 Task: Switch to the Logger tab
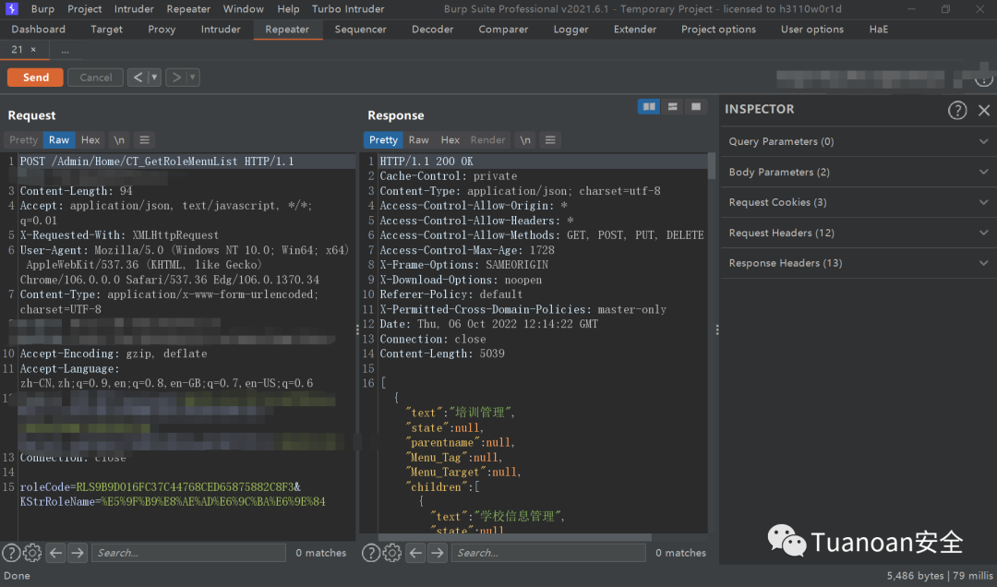tap(571, 30)
